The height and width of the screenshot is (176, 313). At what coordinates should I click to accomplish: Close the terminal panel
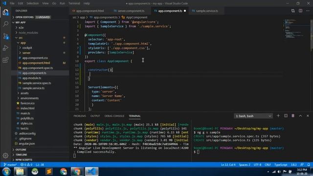308,116
